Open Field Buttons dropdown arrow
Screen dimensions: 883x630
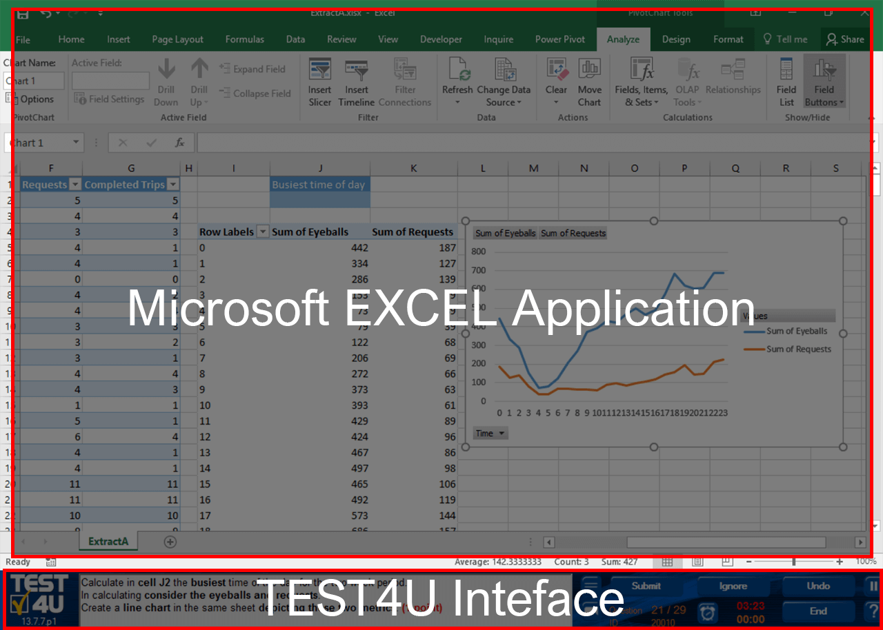pyautogui.click(x=842, y=103)
